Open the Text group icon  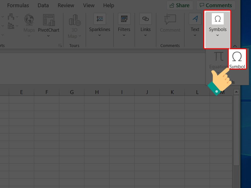(195, 19)
